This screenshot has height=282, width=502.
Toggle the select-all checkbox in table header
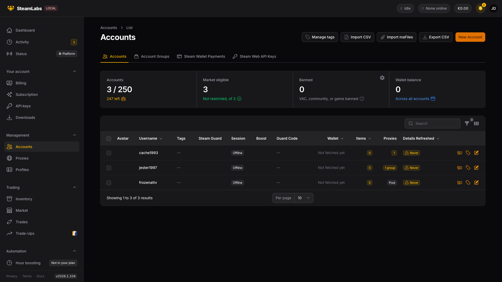[x=109, y=139]
